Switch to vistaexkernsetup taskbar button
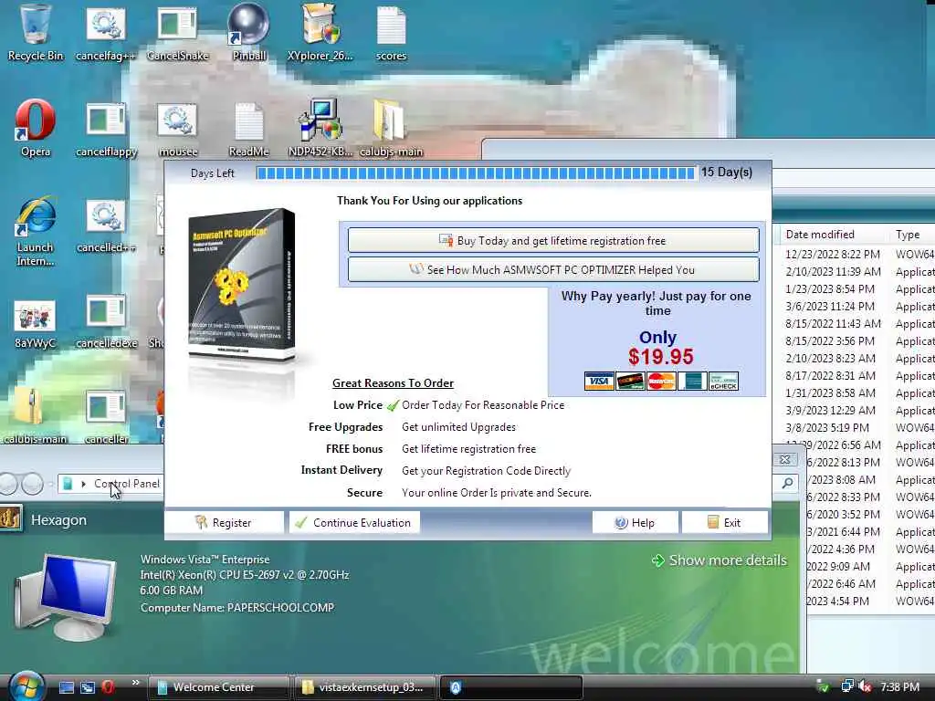This screenshot has width=935, height=701. 363,687
